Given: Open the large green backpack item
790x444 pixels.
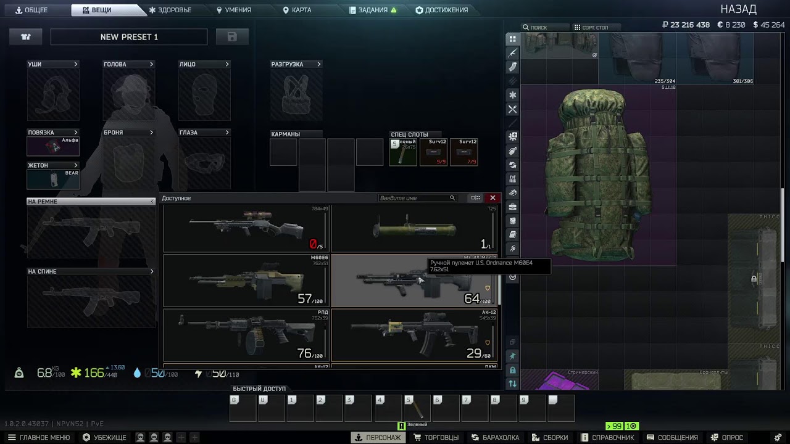Looking at the screenshot, I should (x=599, y=175).
